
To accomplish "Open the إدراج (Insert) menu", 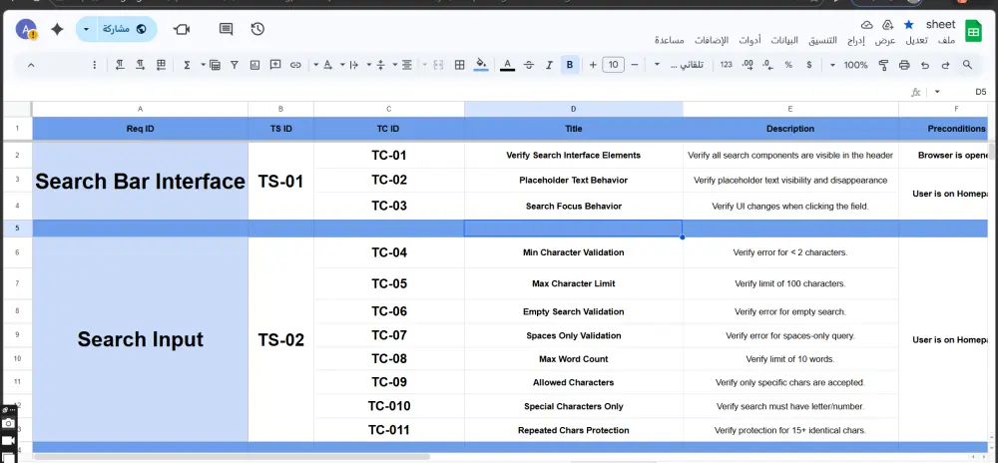I will coord(856,41).
